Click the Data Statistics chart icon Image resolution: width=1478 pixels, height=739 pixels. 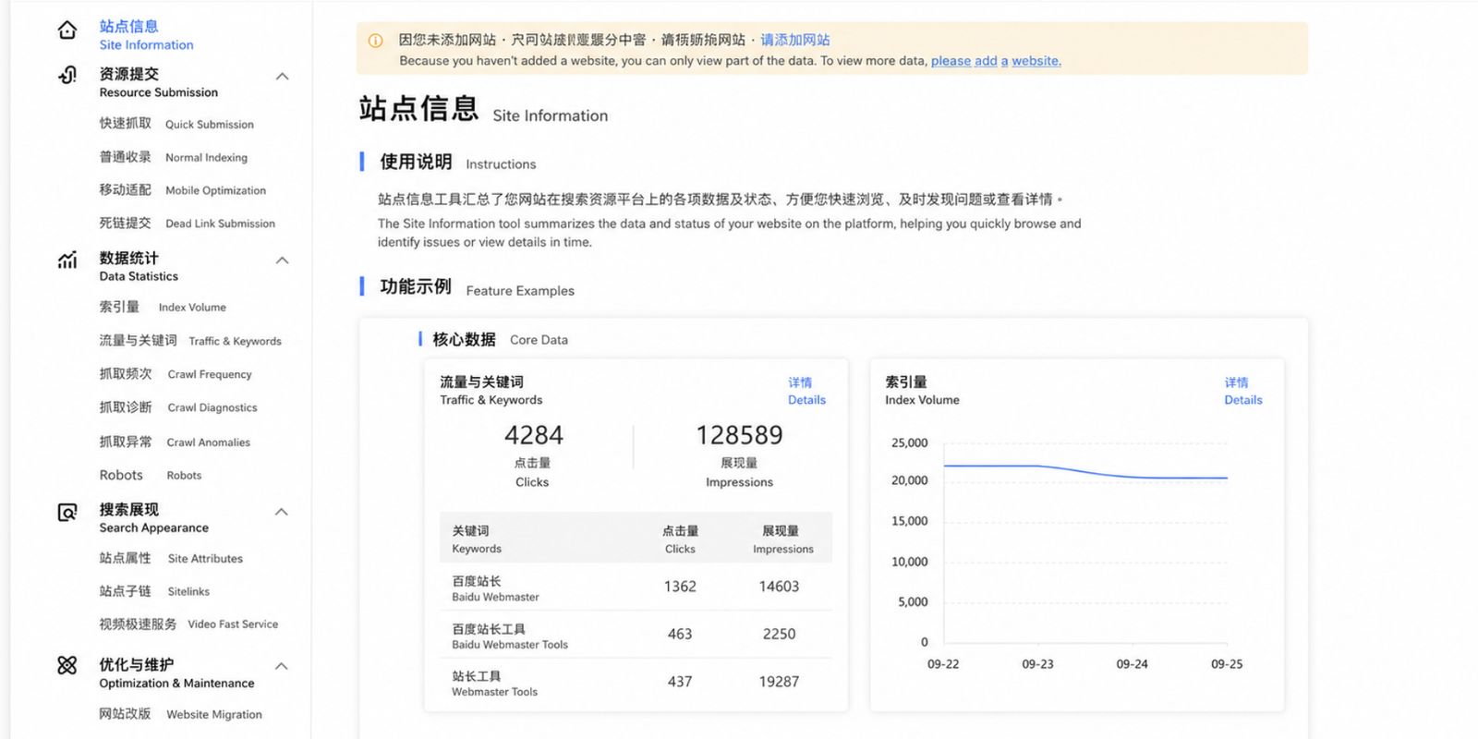(67, 260)
